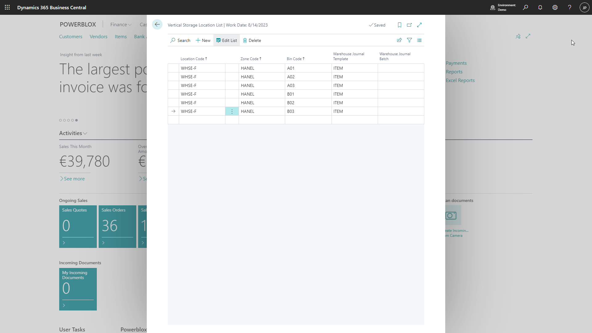
Task: Select the first headline pagination dot
Action: [60, 120]
